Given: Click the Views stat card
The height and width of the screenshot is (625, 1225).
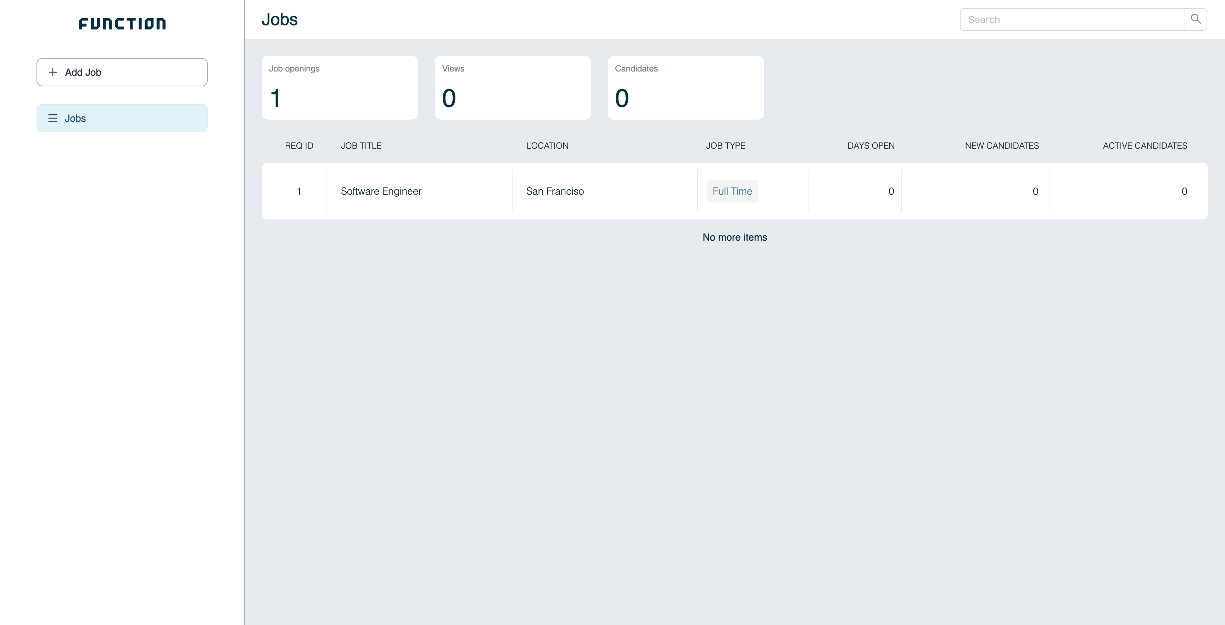Looking at the screenshot, I should 512,88.
